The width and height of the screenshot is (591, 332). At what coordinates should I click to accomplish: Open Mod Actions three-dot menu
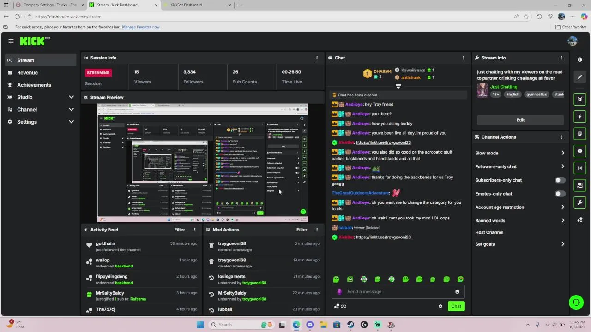(x=317, y=230)
